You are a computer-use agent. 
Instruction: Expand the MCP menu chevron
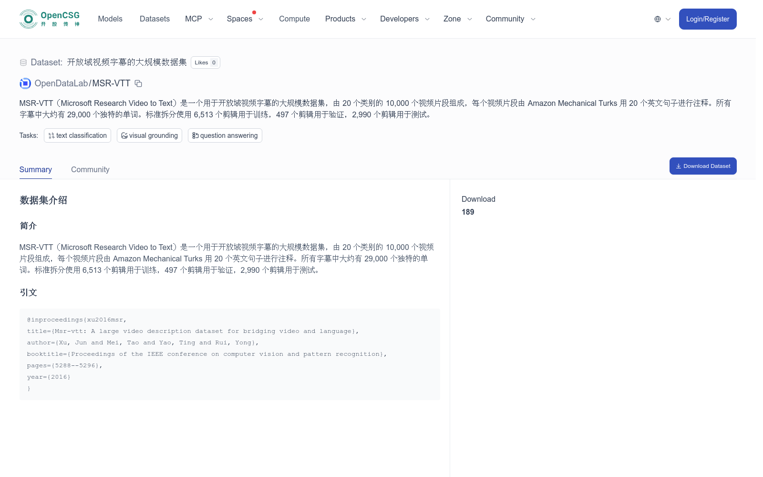[x=211, y=19]
